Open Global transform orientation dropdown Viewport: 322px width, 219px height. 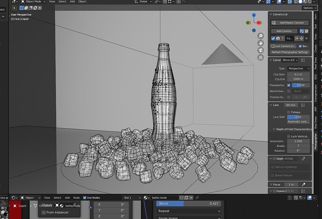coord(143,2)
